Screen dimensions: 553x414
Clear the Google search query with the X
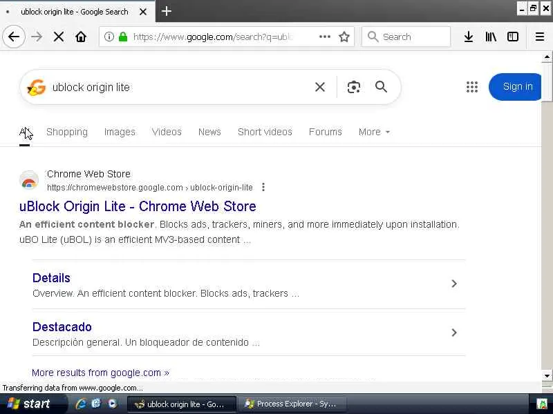pyautogui.click(x=320, y=87)
